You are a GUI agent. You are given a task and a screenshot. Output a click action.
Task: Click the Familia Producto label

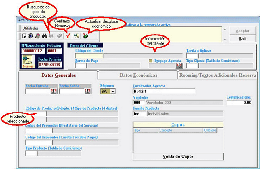(x=146, y=108)
